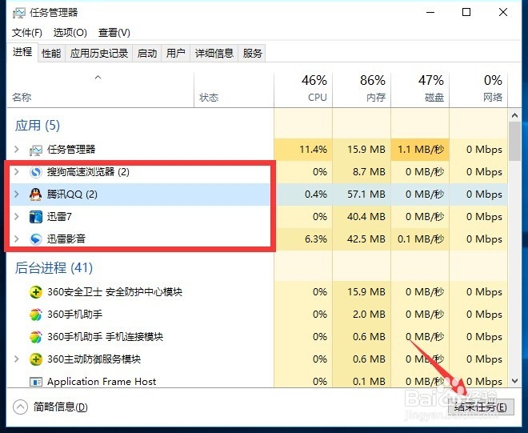Click the 搜狗高速浏览器 icon
The image size is (528, 433).
[36, 172]
